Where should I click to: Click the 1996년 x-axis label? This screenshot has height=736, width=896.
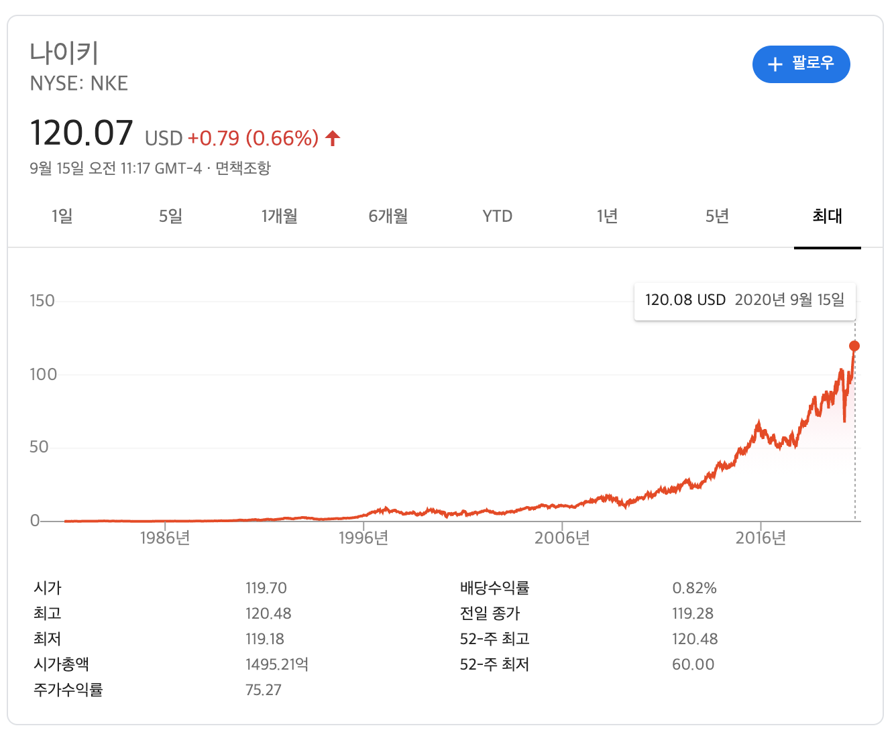point(363,538)
